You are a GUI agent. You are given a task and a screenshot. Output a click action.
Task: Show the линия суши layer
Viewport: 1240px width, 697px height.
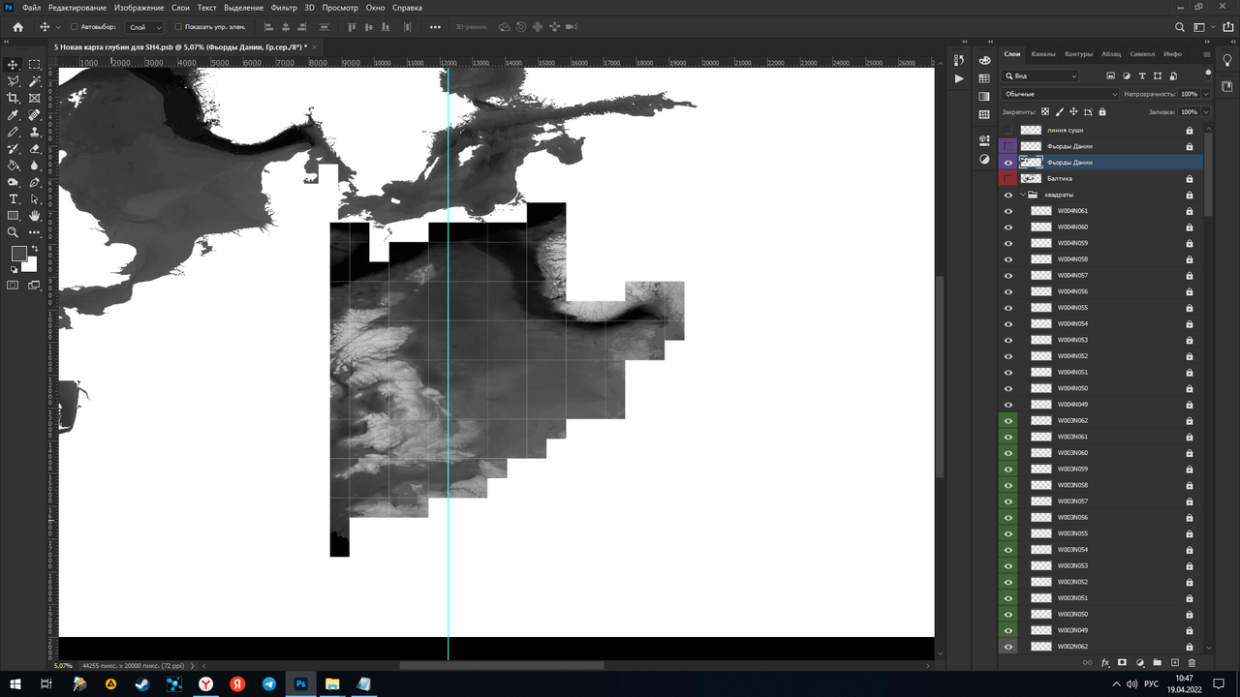pos(1008,130)
